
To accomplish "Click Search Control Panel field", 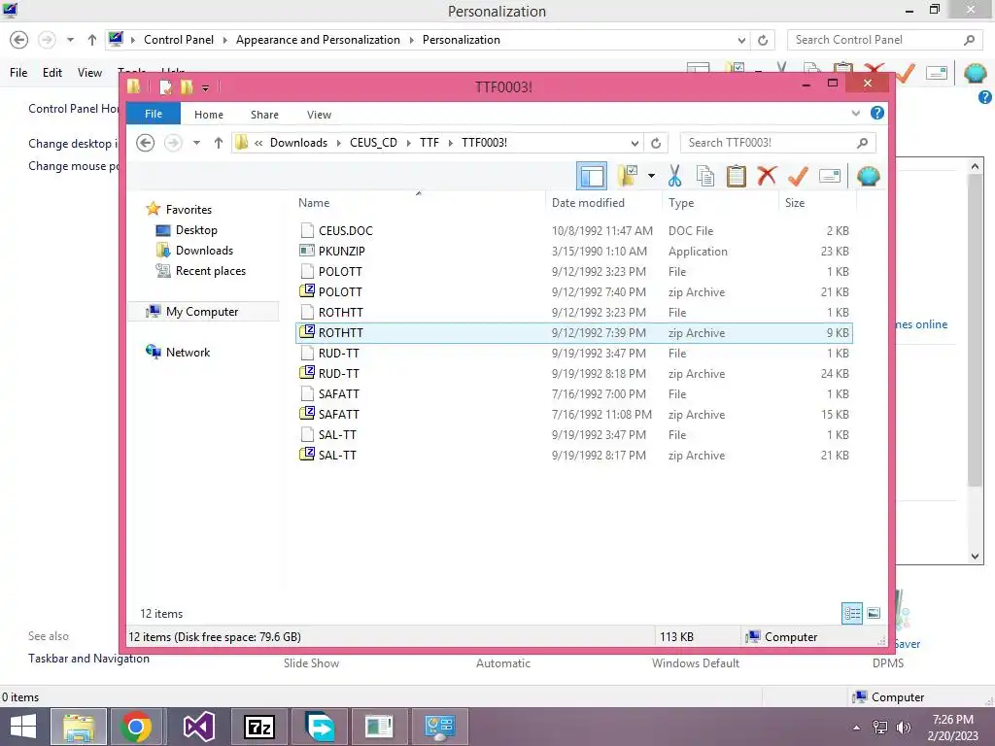I will (885, 39).
